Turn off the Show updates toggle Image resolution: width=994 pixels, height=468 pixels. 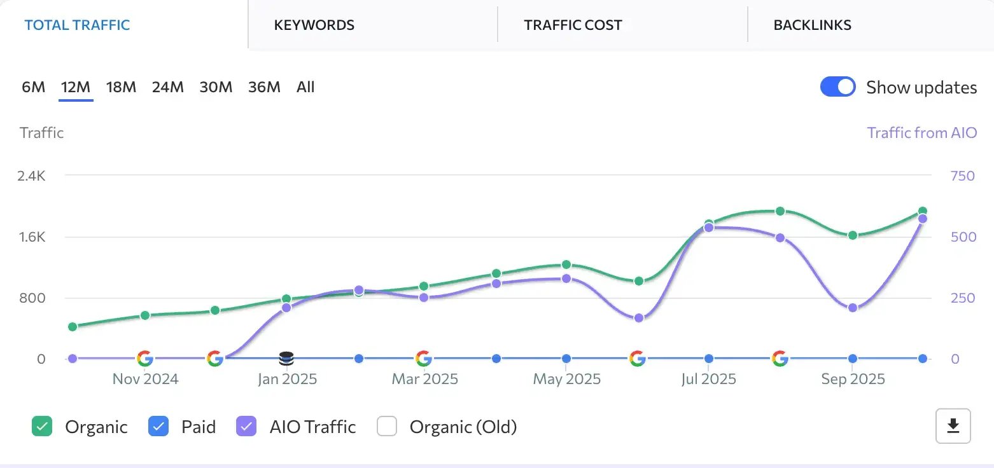tap(837, 87)
